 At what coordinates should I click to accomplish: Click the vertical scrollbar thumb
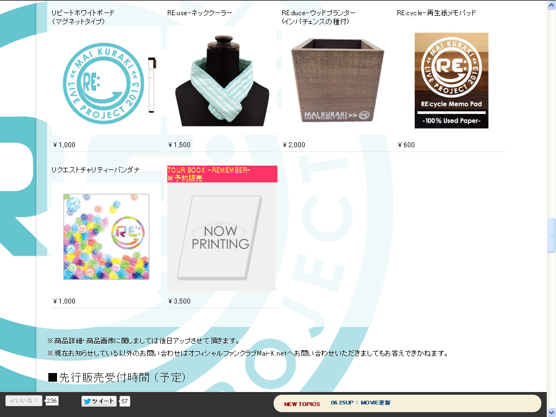point(552,235)
